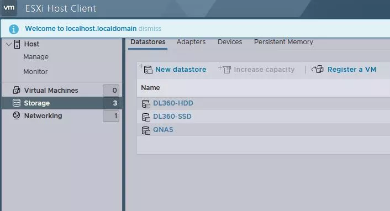The width and height of the screenshot is (390, 211).
Task: Click the Increase capacity button
Action: (x=256, y=70)
